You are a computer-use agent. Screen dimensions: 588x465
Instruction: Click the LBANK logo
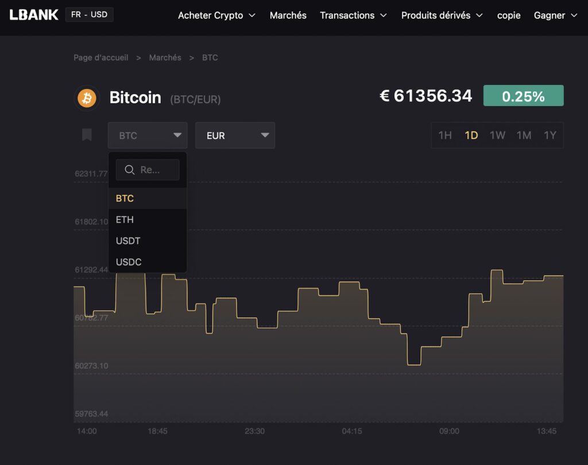pos(33,15)
